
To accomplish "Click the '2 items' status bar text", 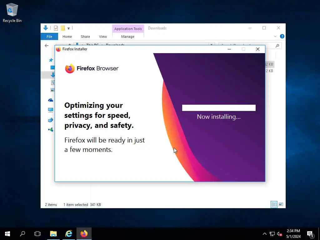I will click(x=51, y=204).
